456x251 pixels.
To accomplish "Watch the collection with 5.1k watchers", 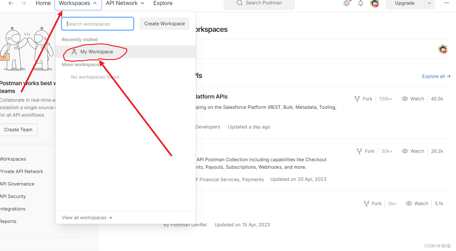I will pos(417,204).
